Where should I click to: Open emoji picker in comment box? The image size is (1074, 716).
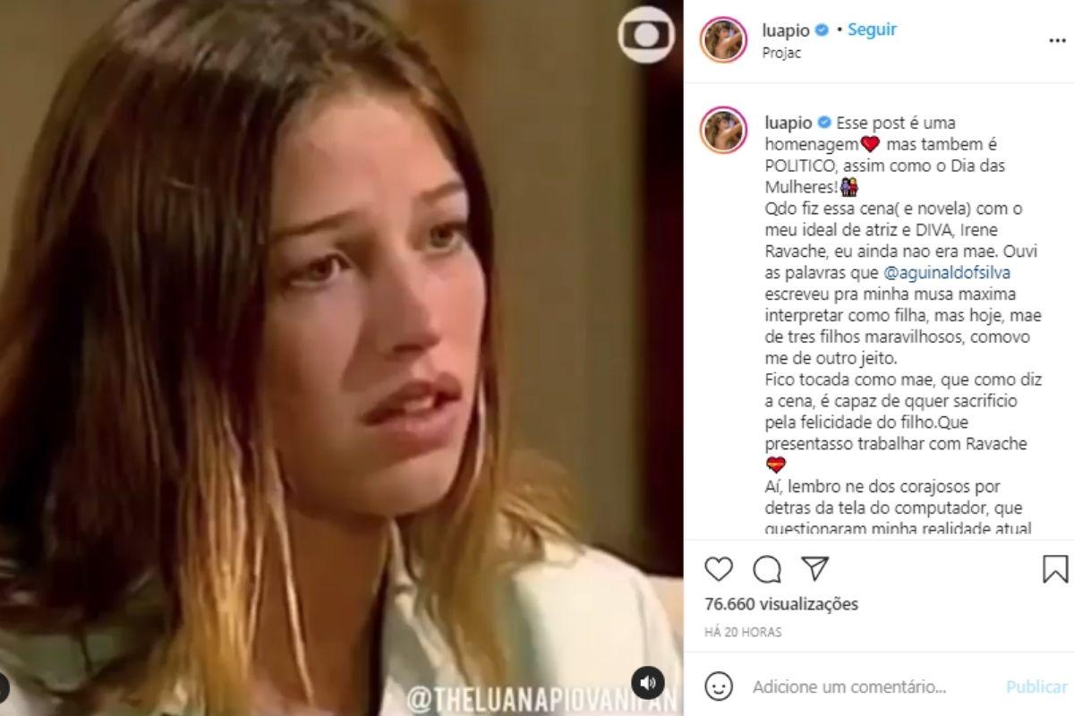tap(719, 686)
